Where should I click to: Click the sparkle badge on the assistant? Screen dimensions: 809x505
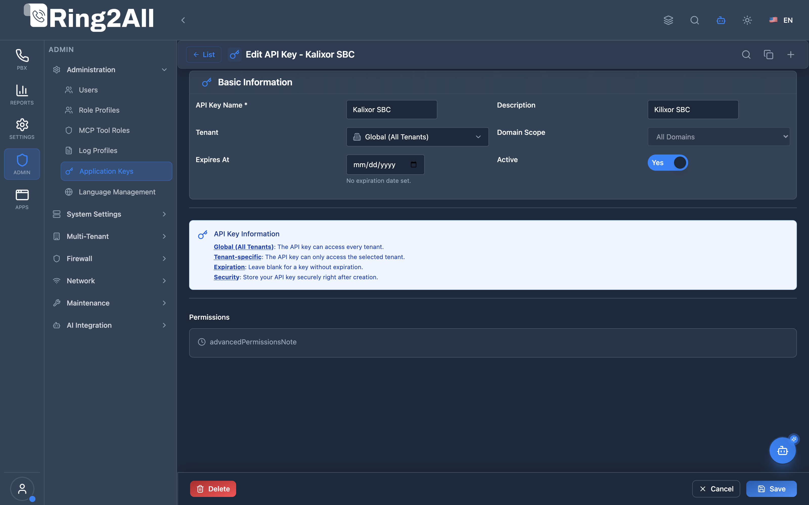click(x=794, y=439)
